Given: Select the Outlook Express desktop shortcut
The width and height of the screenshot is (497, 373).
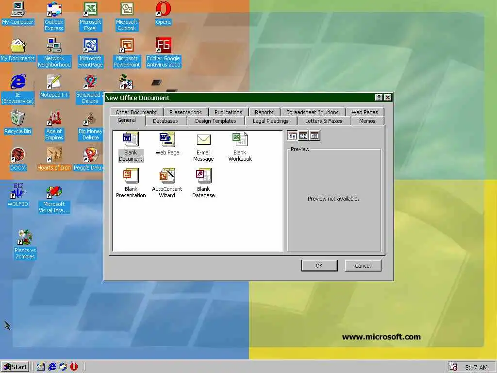Looking at the screenshot, I should point(54,17).
